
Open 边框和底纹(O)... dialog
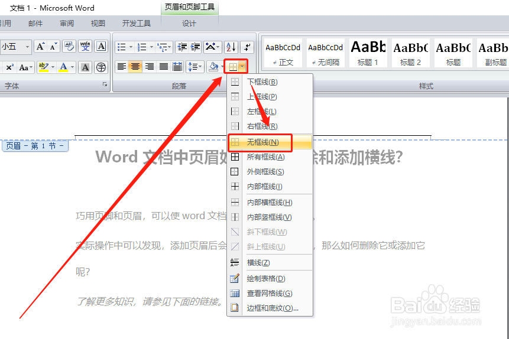[270, 308]
